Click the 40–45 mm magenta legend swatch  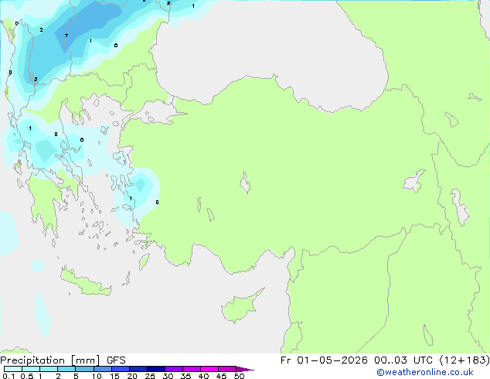point(209,369)
